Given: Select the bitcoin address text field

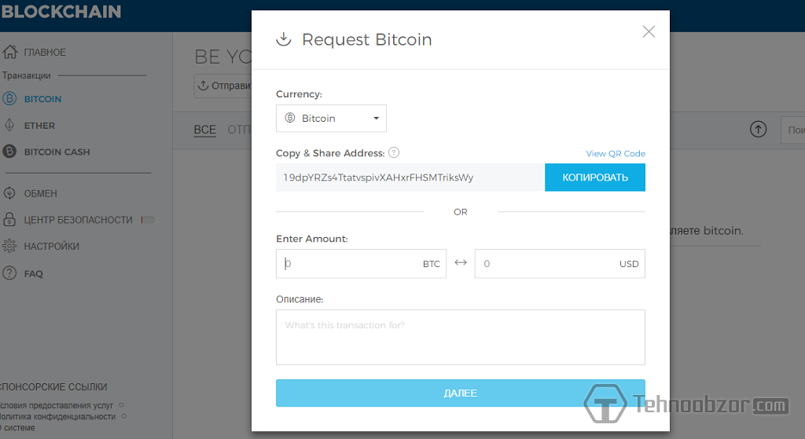Looking at the screenshot, I should pyautogui.click(x=410, y=177).
